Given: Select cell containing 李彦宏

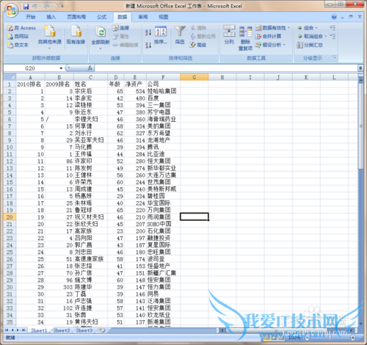Looking at the screenshot, I should [90, 98].
